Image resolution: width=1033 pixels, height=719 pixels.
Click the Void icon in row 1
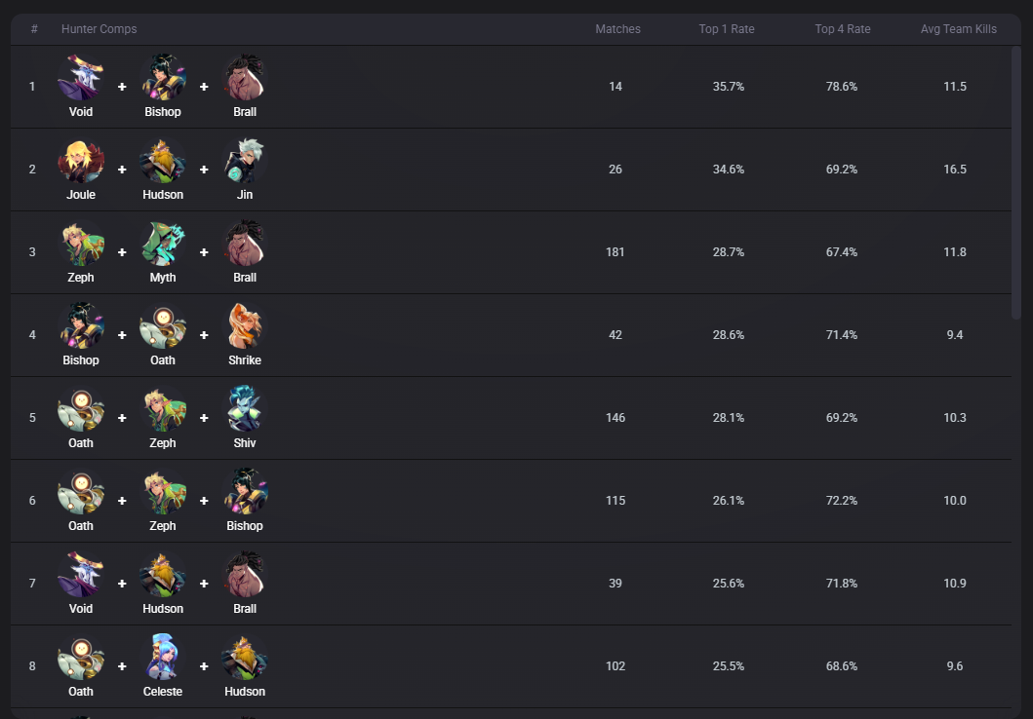tap(81, 78)
